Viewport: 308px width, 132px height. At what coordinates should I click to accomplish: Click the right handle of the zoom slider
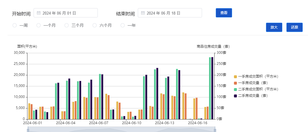coord(215,131)
